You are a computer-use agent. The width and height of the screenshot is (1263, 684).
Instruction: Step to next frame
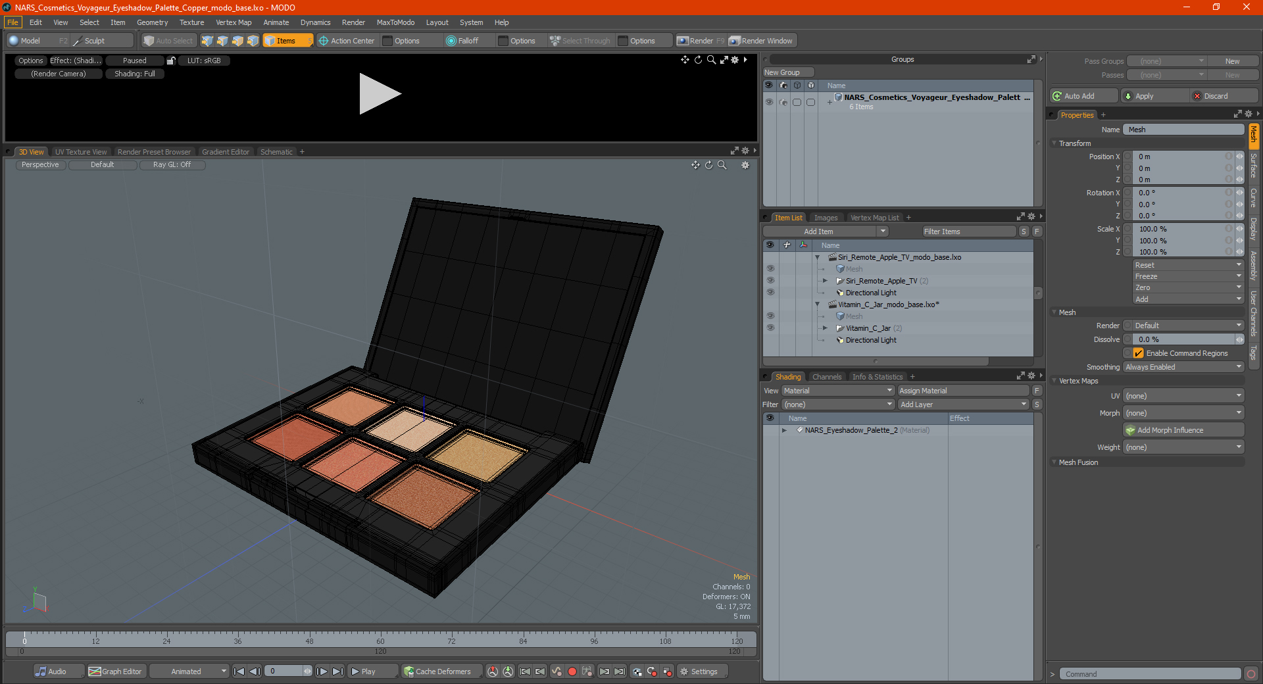(x=322, y=672)
